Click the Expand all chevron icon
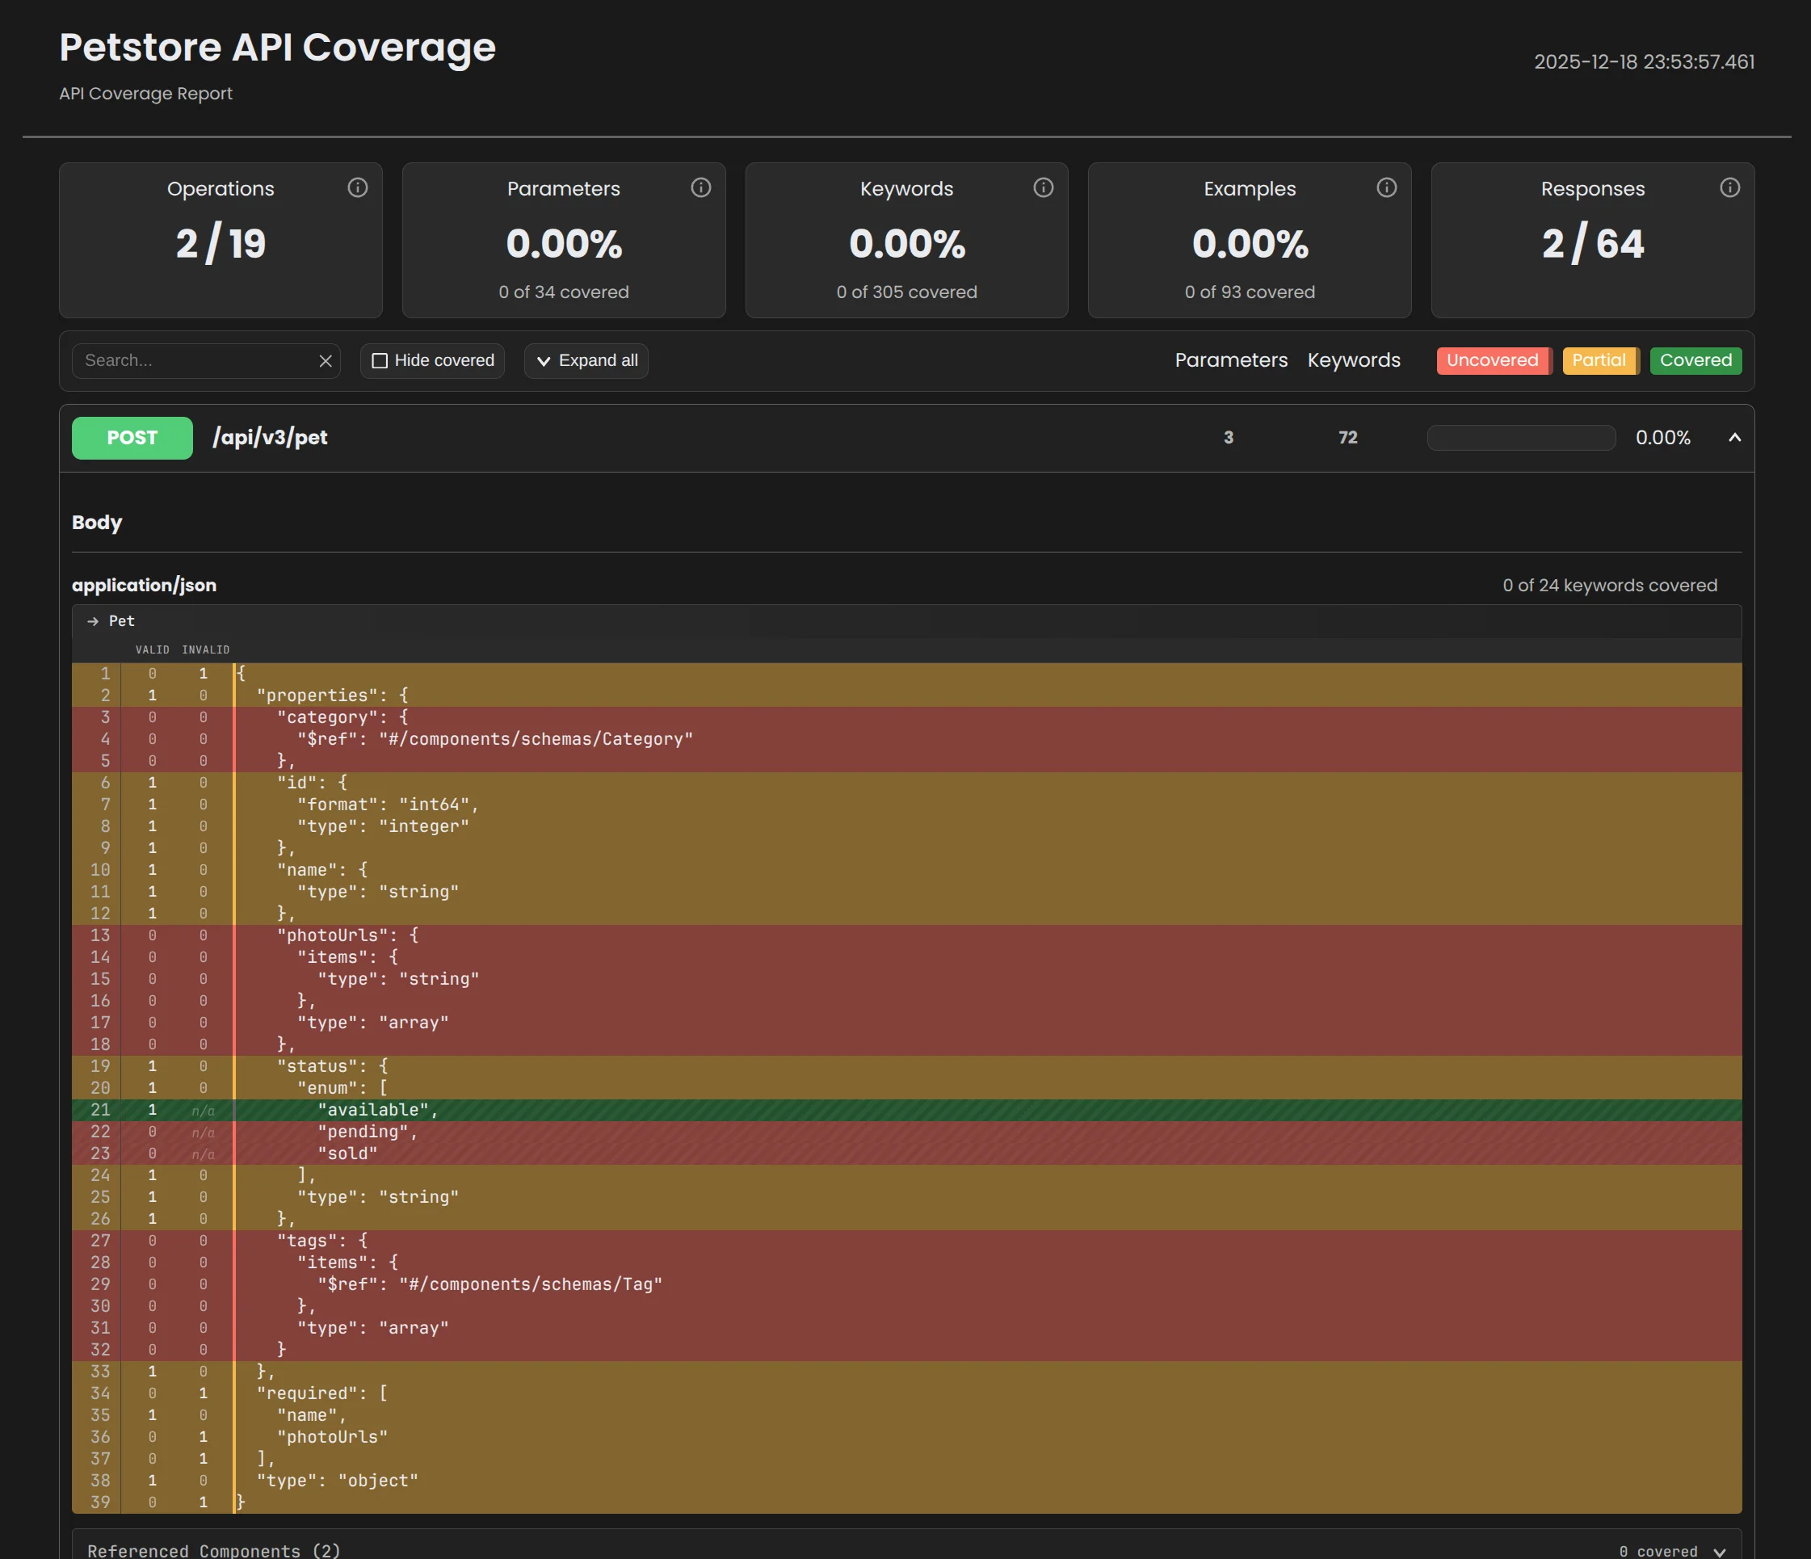The height and width of the screenshot is (1559, 1811). coord(544,361)
